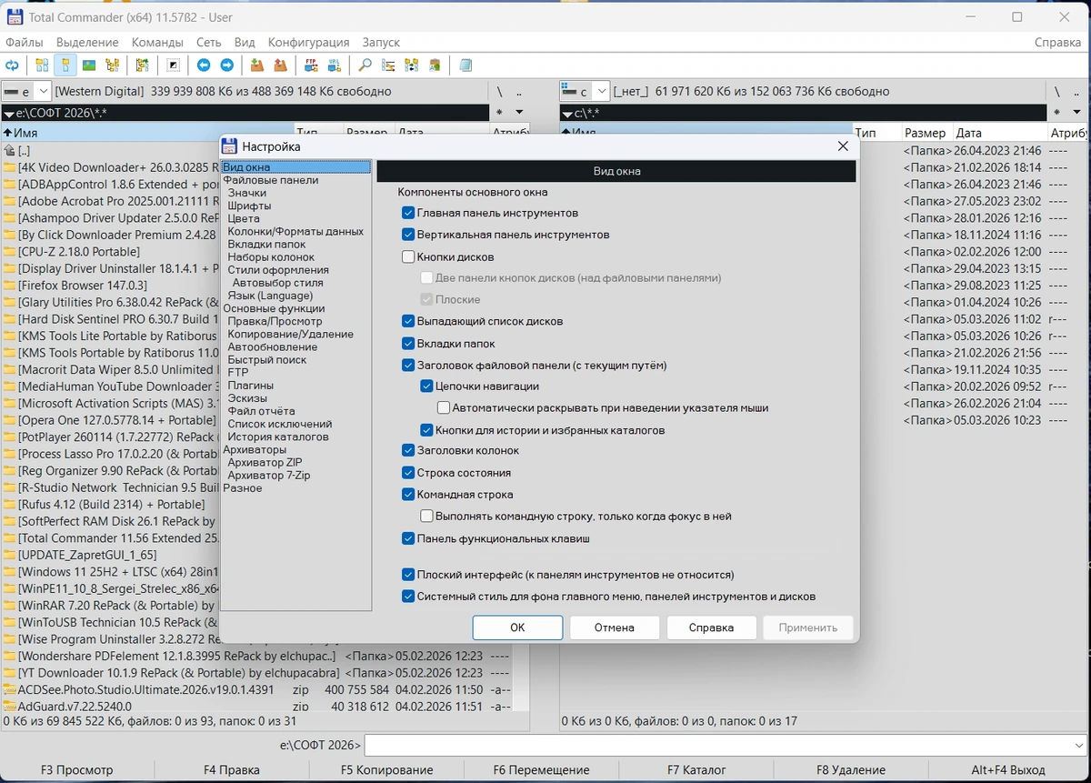This screenshot has width=1091, height=783.
Task: Open the Справка menu at top right
Action: (x=1057, y=42)
